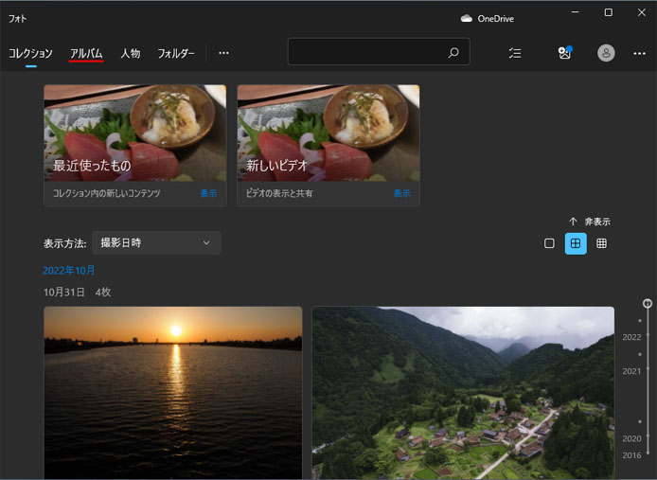The width and height of the screenshot is (657, 480).
Task: Go to the フォルダー tab
Action: click(x=176, y=53)
